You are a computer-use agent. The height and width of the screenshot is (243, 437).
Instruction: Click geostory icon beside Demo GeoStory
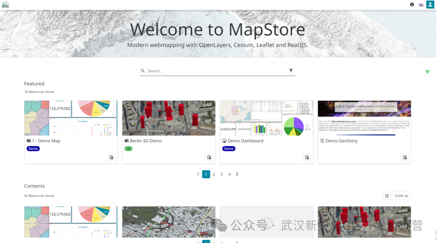point(322,141)
